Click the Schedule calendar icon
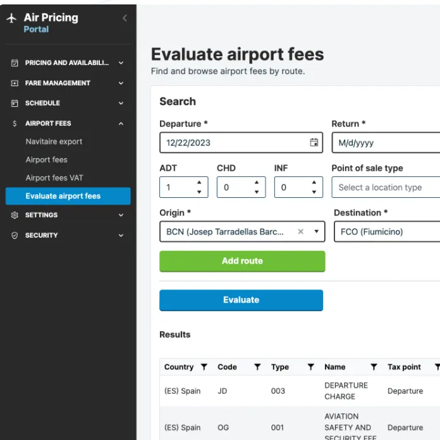 (15, 103)
